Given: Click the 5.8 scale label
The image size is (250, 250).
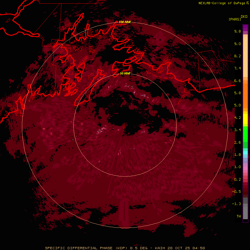Looking at the screenshot, I should (237, 93).
